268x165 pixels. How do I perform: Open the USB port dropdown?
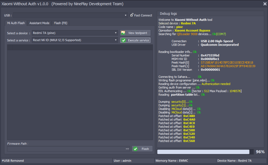126,15
